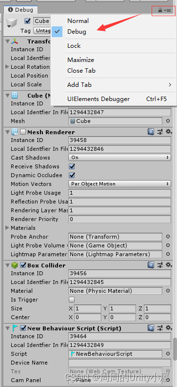Open New Behaviour Script preset icon
Image resolution: width=177 pixels, height=387 pixels.
[160, 328]
